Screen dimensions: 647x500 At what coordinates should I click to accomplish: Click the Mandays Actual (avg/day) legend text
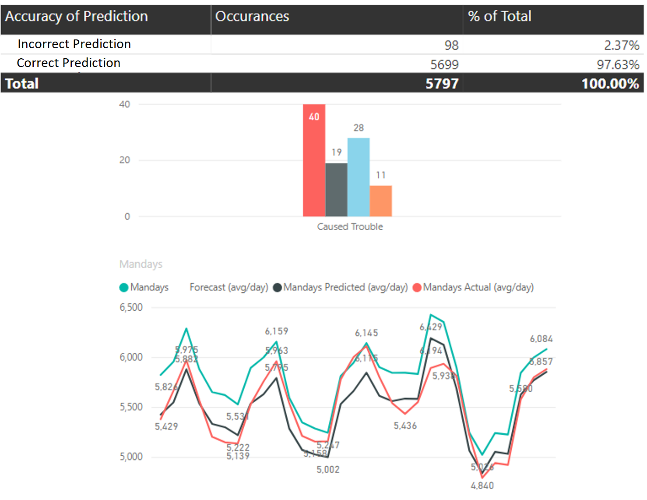coord(478,287)
